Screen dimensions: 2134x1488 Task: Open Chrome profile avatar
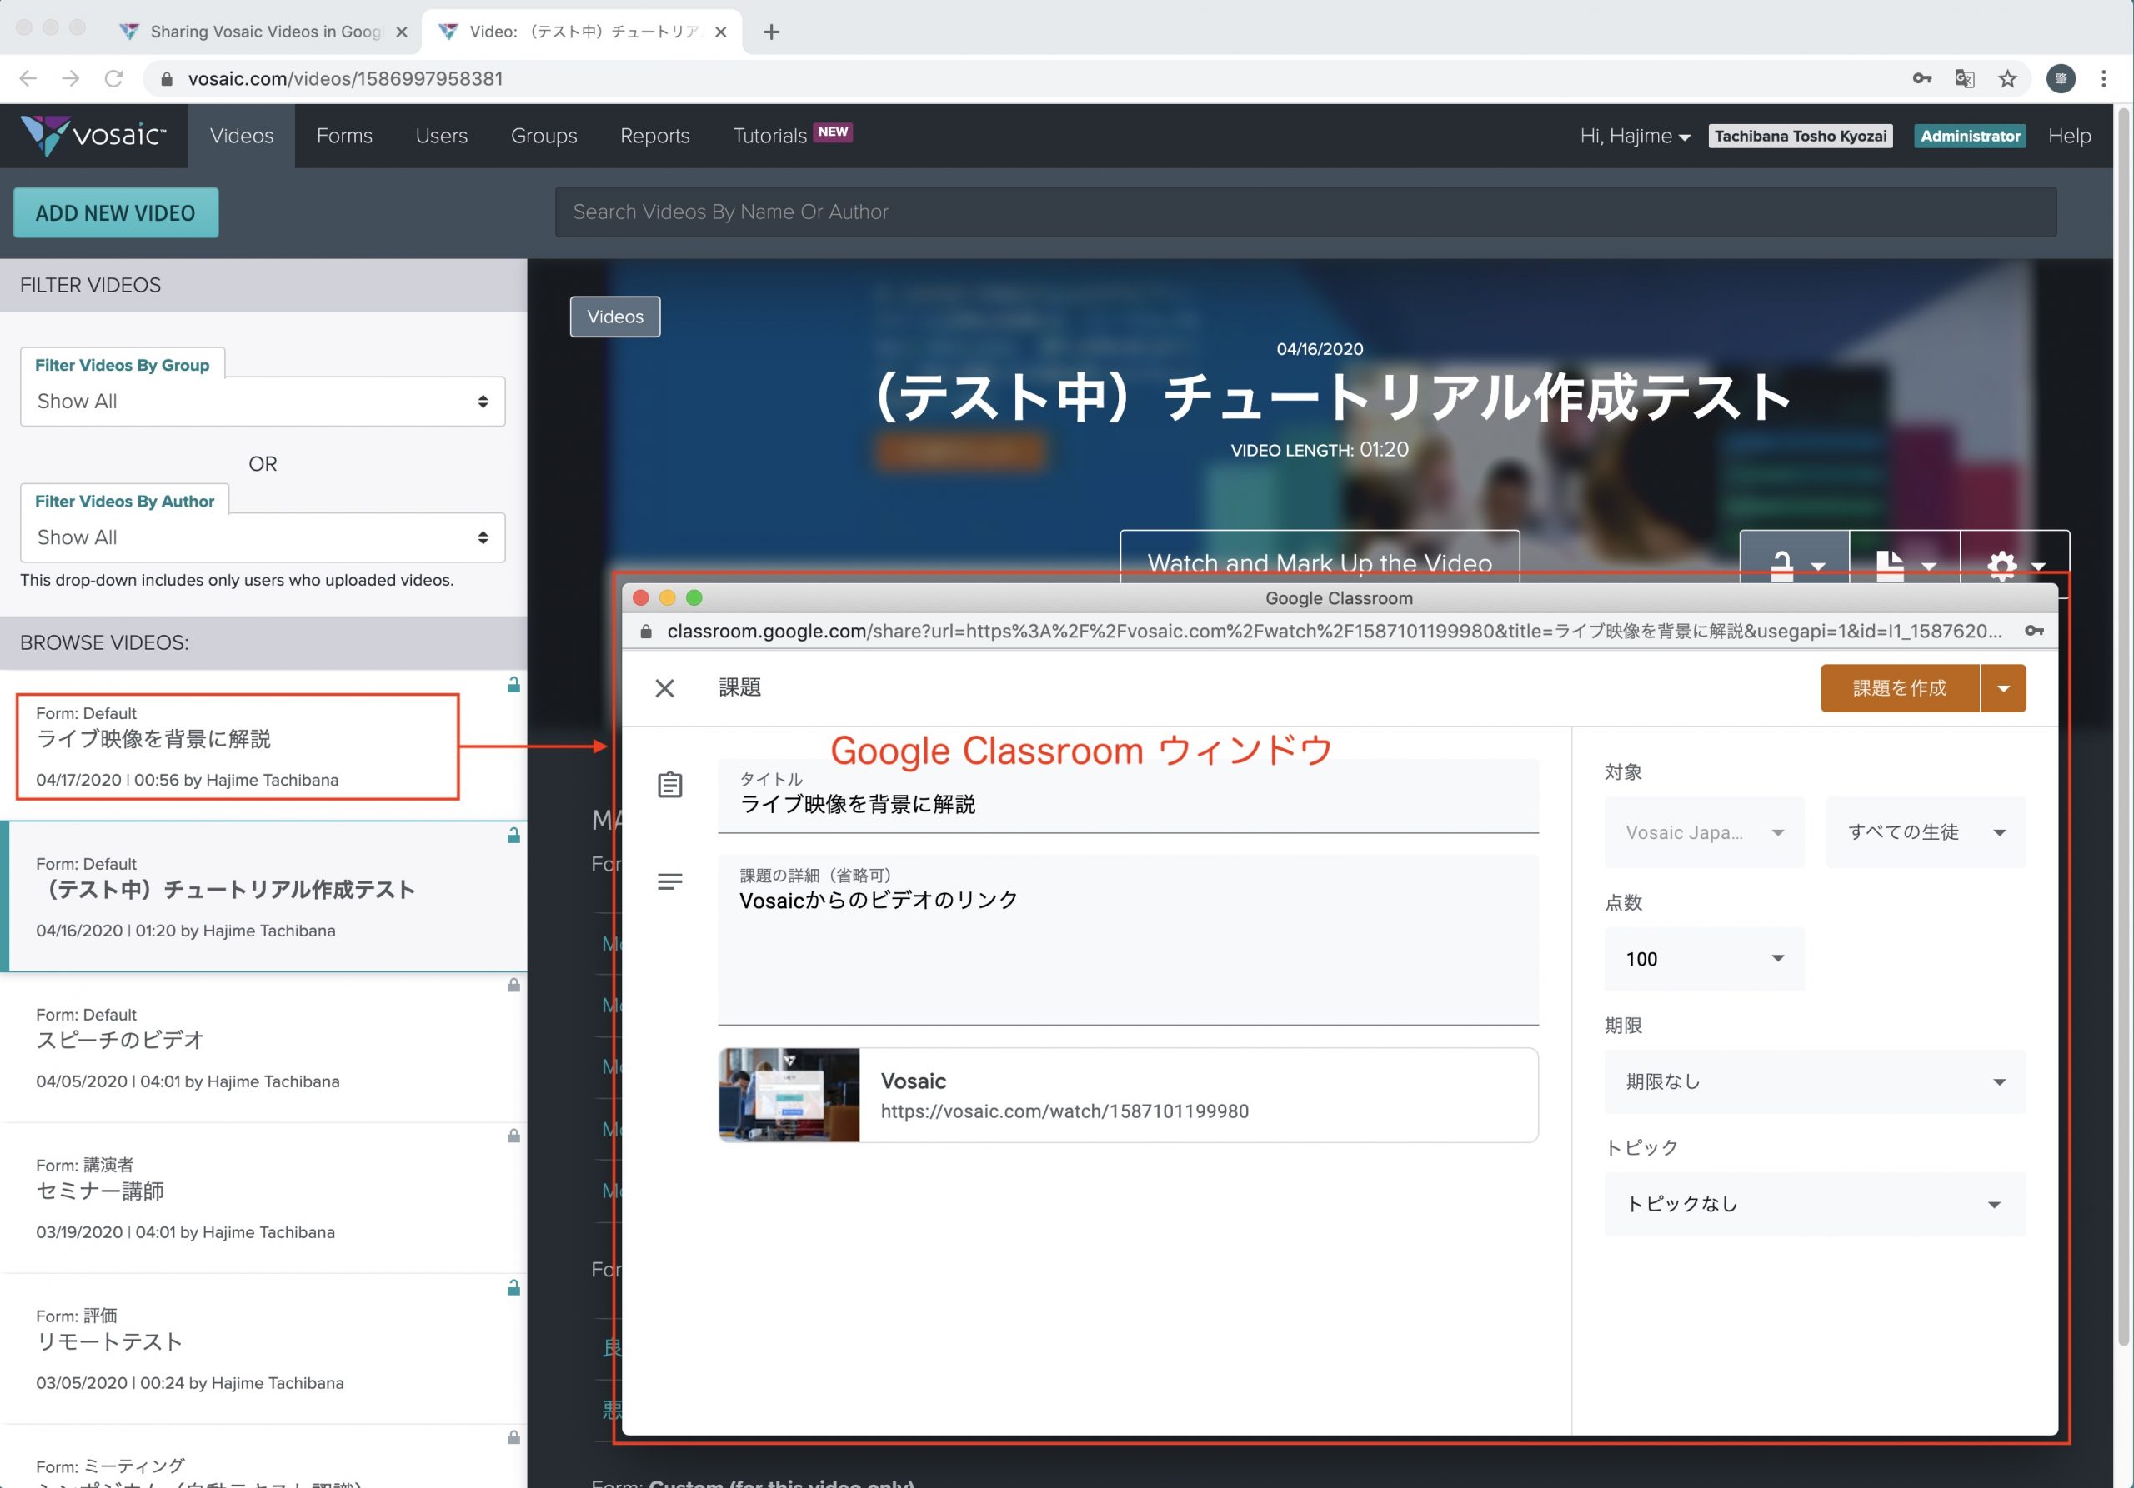point(2061,79)
